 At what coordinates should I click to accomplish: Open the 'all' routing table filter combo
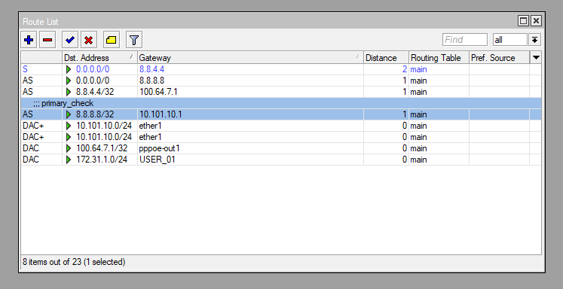(509, 40)
